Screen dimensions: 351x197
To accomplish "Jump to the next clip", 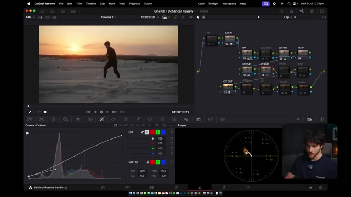I will (x=115, y=112).
